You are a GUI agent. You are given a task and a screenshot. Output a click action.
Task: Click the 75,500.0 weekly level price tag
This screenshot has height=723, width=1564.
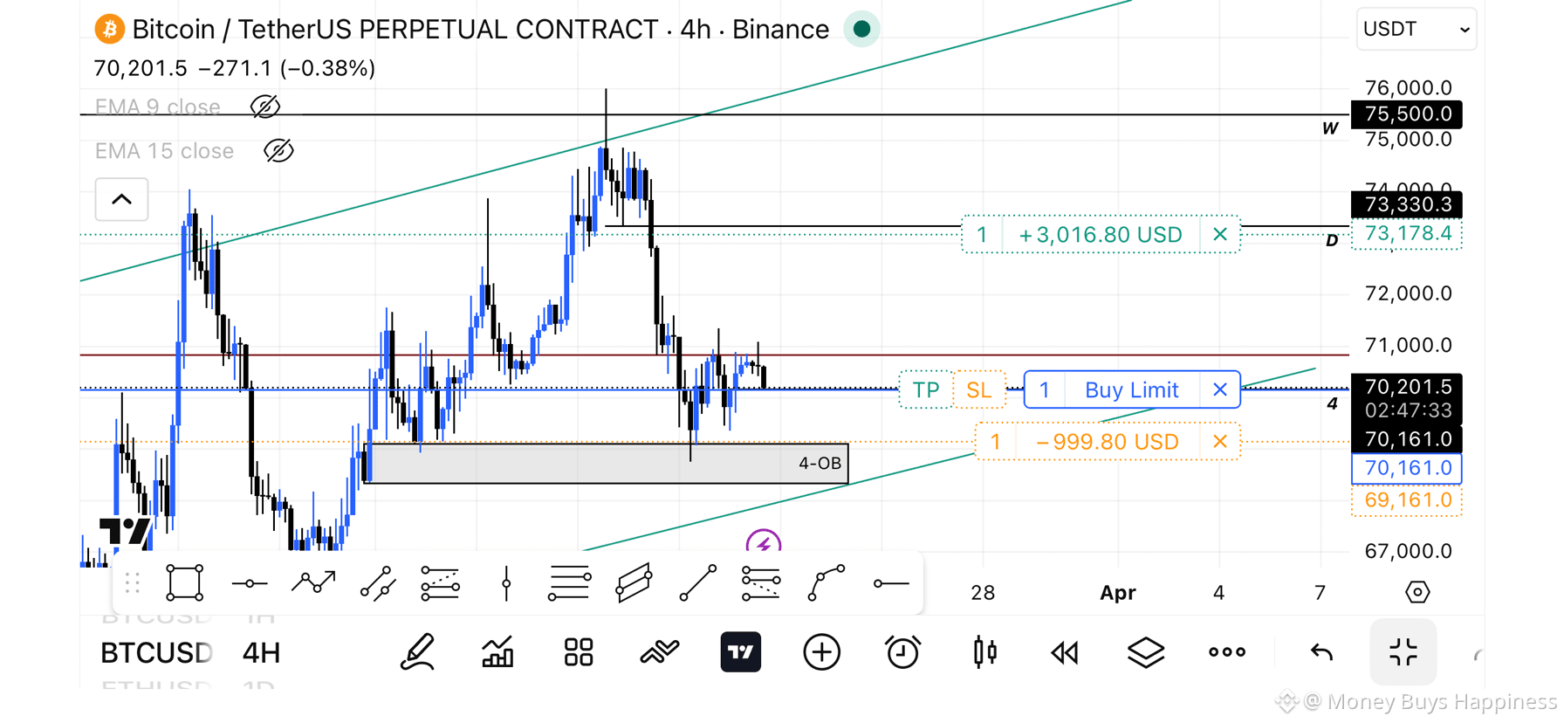1407,114
